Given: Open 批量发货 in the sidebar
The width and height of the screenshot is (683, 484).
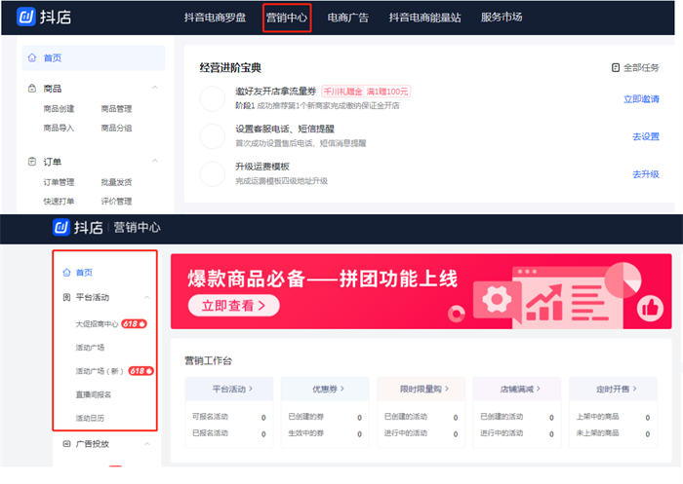Looking at the screenshot, I should (x=116, y=182).
